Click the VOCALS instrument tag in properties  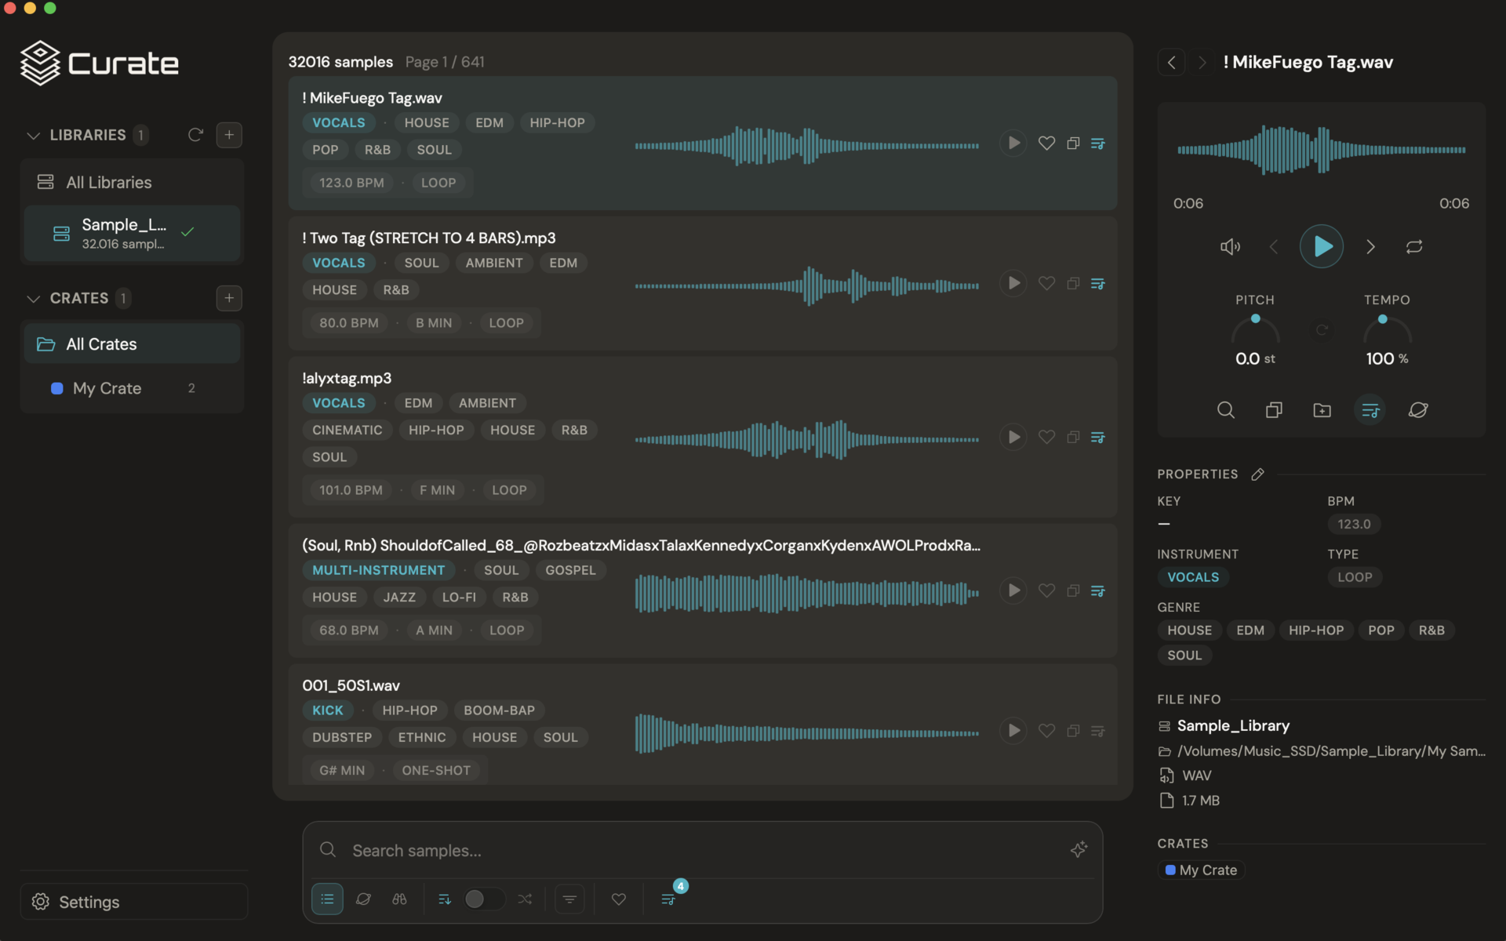click(1193, 577)
